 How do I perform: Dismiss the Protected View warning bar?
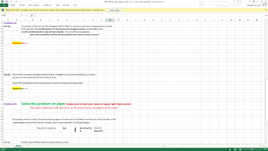pyautogui.click(x=266, y=10)
